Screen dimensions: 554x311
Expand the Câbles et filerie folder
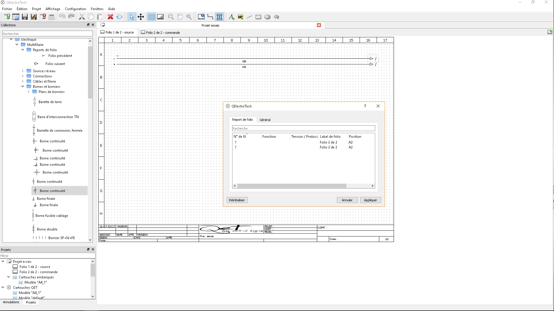tap(23, 81)
